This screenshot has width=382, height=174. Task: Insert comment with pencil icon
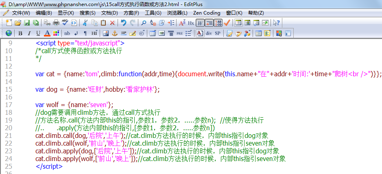coord(133,33)
